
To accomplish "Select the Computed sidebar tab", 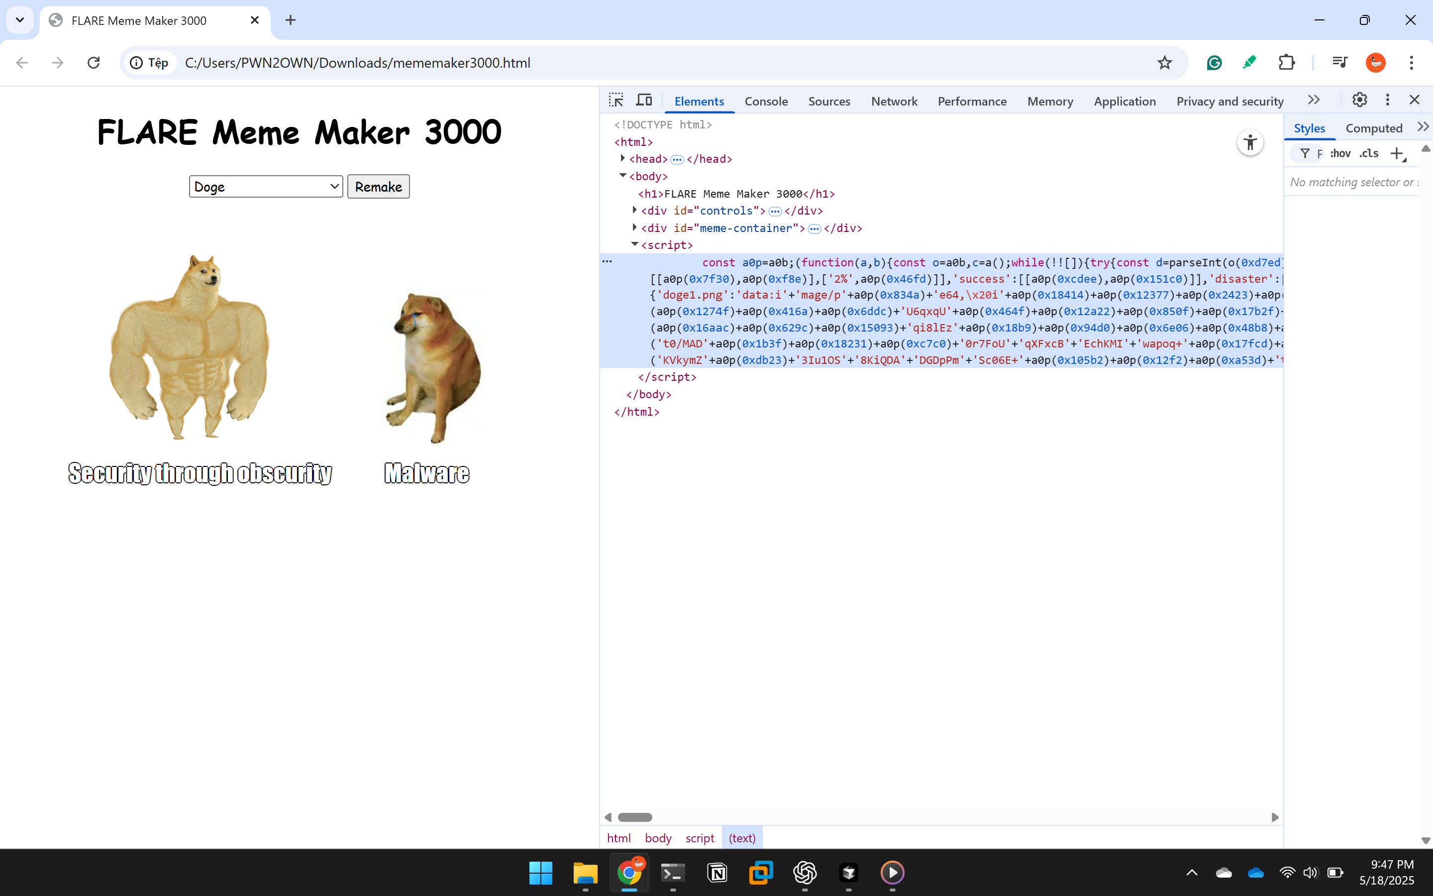I will pyautogui.click(x=1374, y=128).
